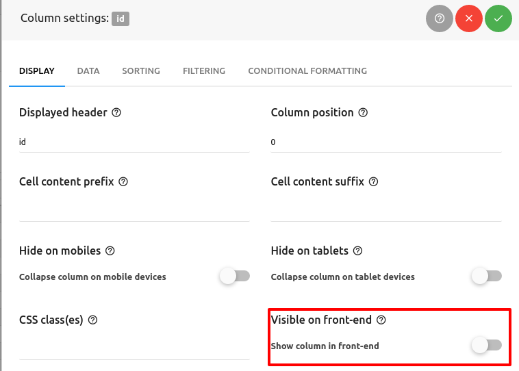519x371 pixels.
Task: Click the 'Displayed header' heading
Action: pyautogui.click(x=63, y=112)
